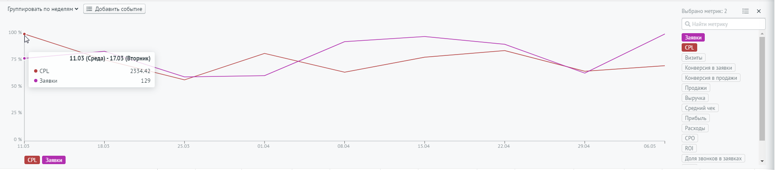775x170 pixels.
Task: Click the CPL legend tag below chart
Action: (x=32, y=160)
